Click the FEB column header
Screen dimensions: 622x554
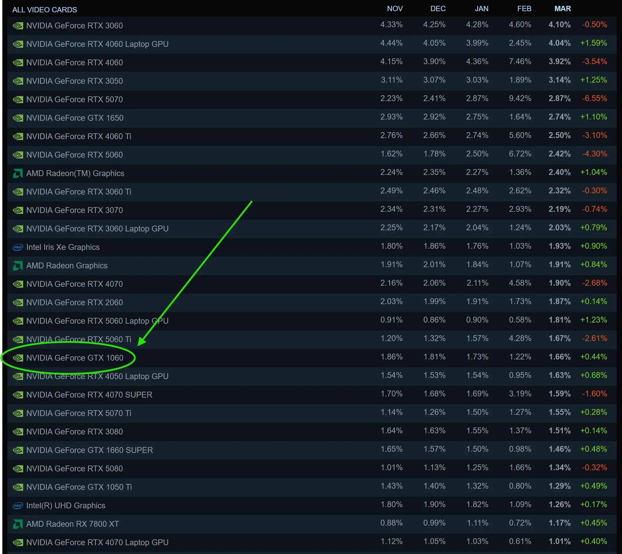[524, 9]
